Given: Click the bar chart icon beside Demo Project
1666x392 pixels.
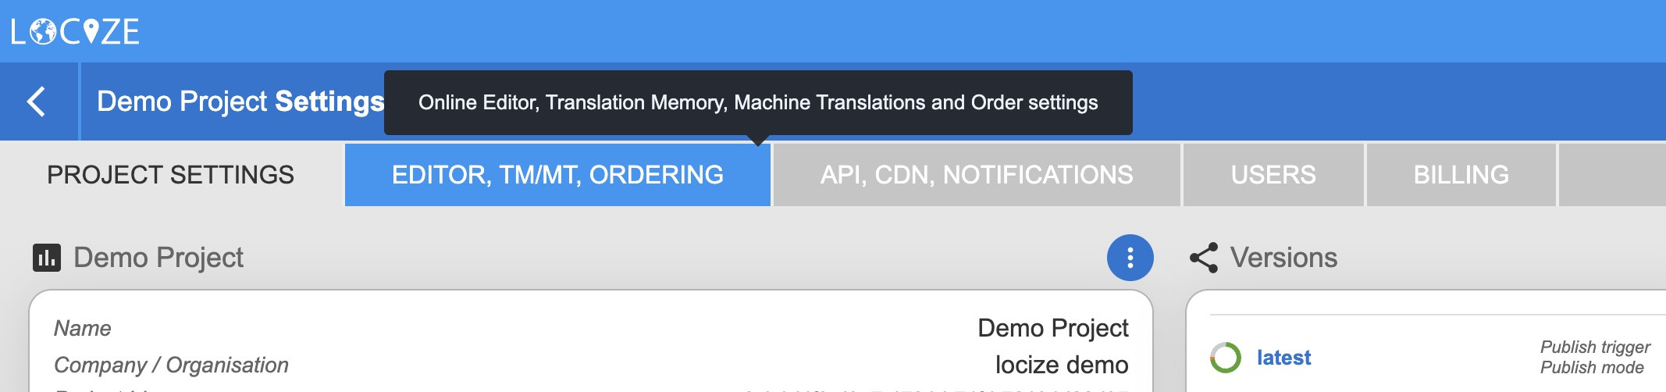Looking at the screenshot, I should tap(46, 258).
